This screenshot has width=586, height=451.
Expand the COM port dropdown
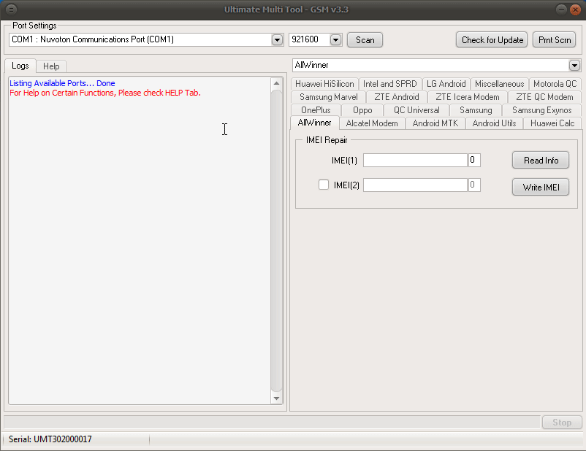point(277,40)
